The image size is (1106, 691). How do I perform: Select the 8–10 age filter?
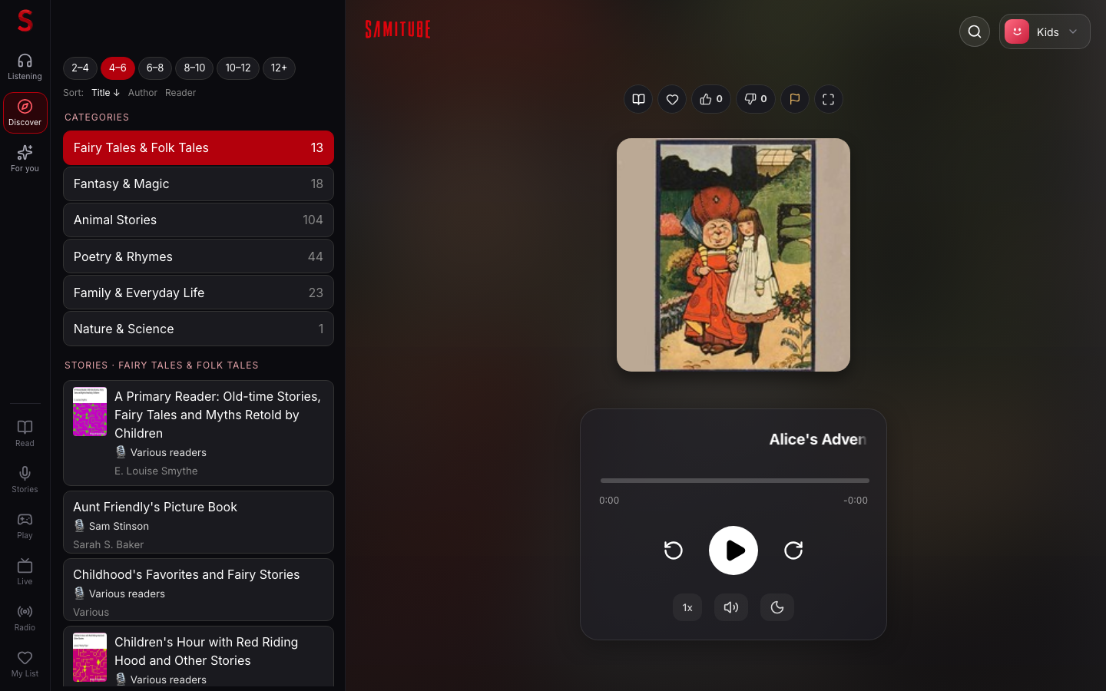194,68
